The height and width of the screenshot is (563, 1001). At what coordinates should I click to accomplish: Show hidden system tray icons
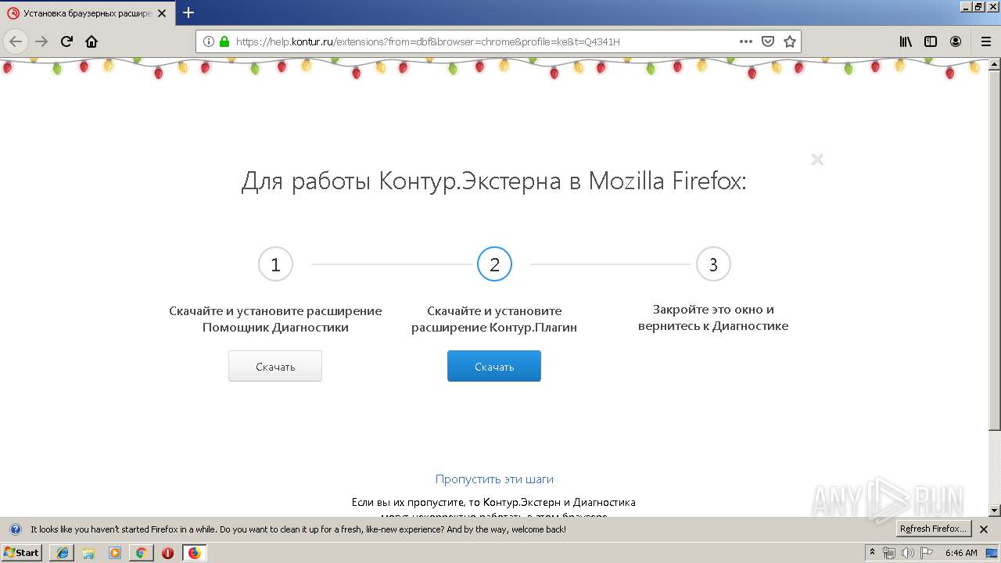pyautogui.click(x=873, y=552)
